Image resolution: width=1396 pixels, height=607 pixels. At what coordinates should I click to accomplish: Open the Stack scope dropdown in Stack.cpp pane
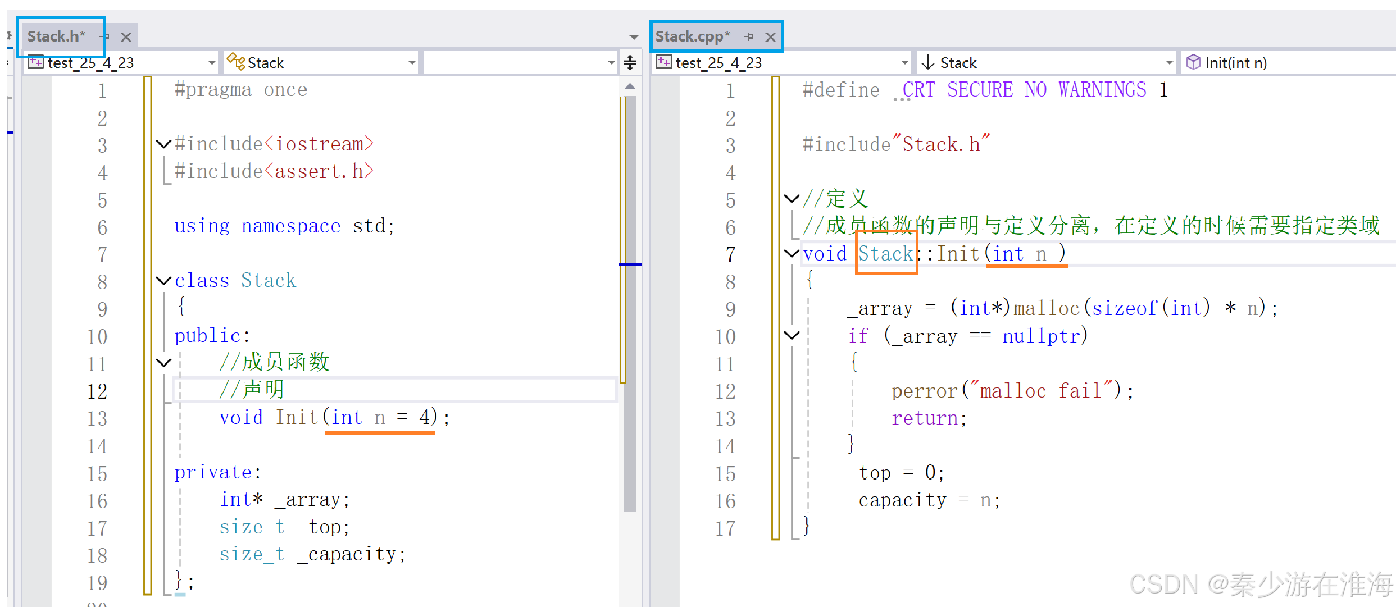tap(1169, 62)
